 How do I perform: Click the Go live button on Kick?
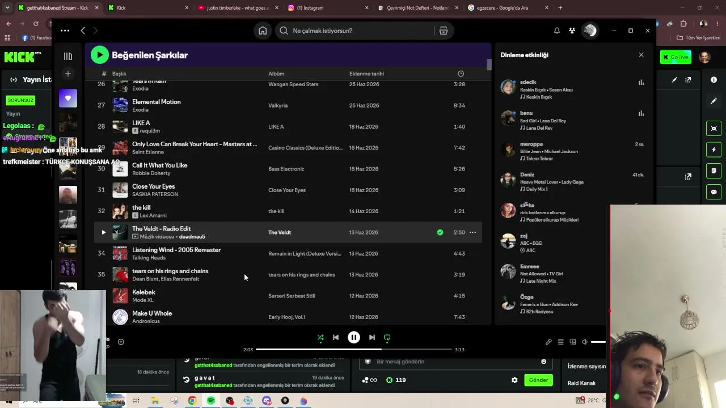pyautogui.click(x=676, y=57)
